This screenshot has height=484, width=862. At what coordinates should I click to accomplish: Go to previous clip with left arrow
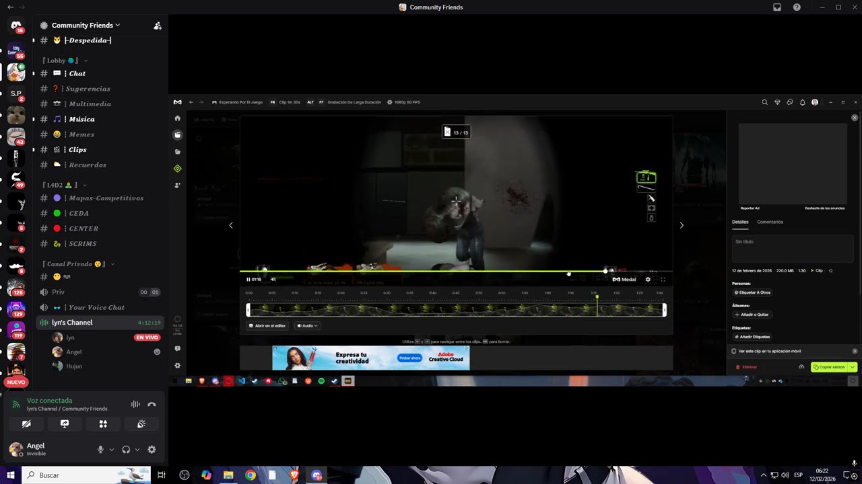point(231,225)
